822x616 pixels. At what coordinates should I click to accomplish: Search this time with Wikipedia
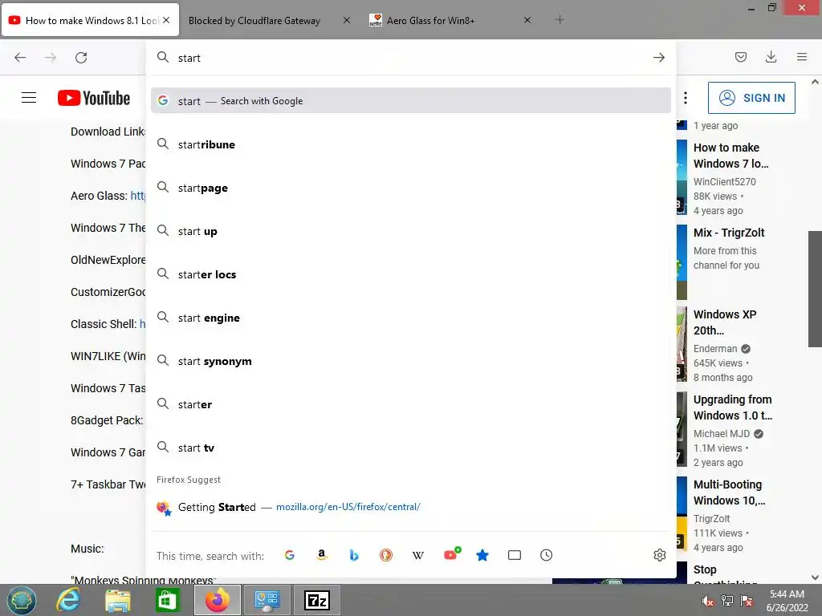tap(417, 555)
